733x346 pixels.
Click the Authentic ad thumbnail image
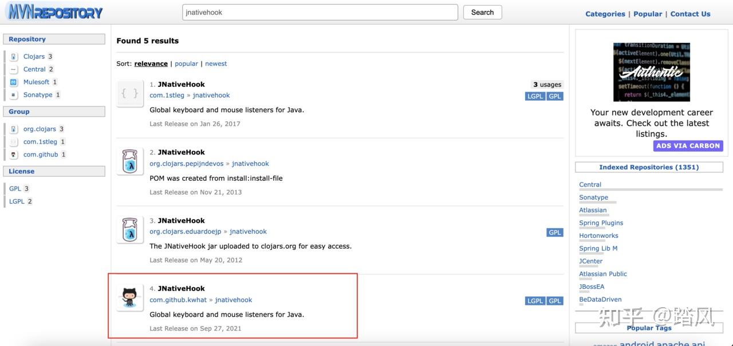pos(651,72)
